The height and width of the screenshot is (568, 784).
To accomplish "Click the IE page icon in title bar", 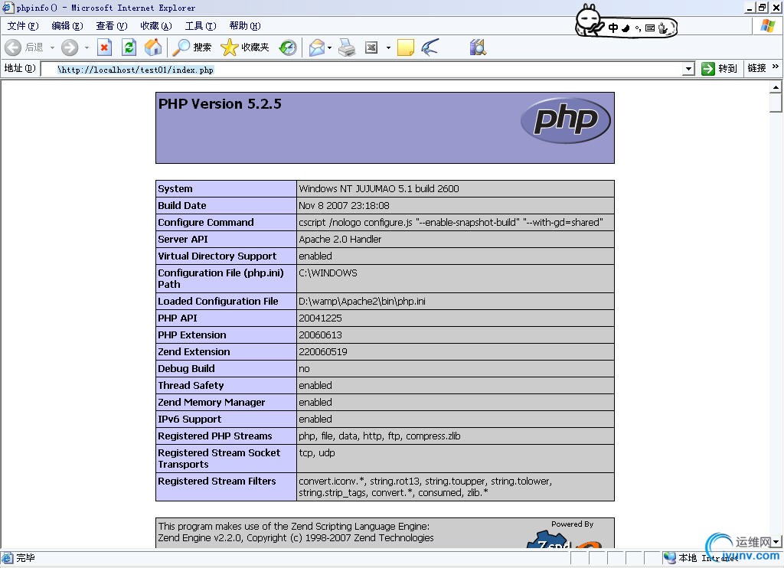I will pyautogui.click(x=8, y=8).
